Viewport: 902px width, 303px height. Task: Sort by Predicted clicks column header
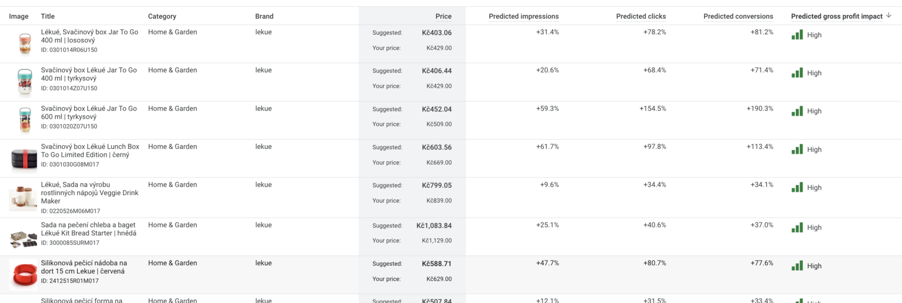641,16
